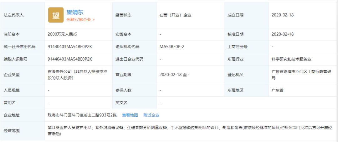Click the approval date value 2020-02-18 beside 核准日期

tap(283, 34)
